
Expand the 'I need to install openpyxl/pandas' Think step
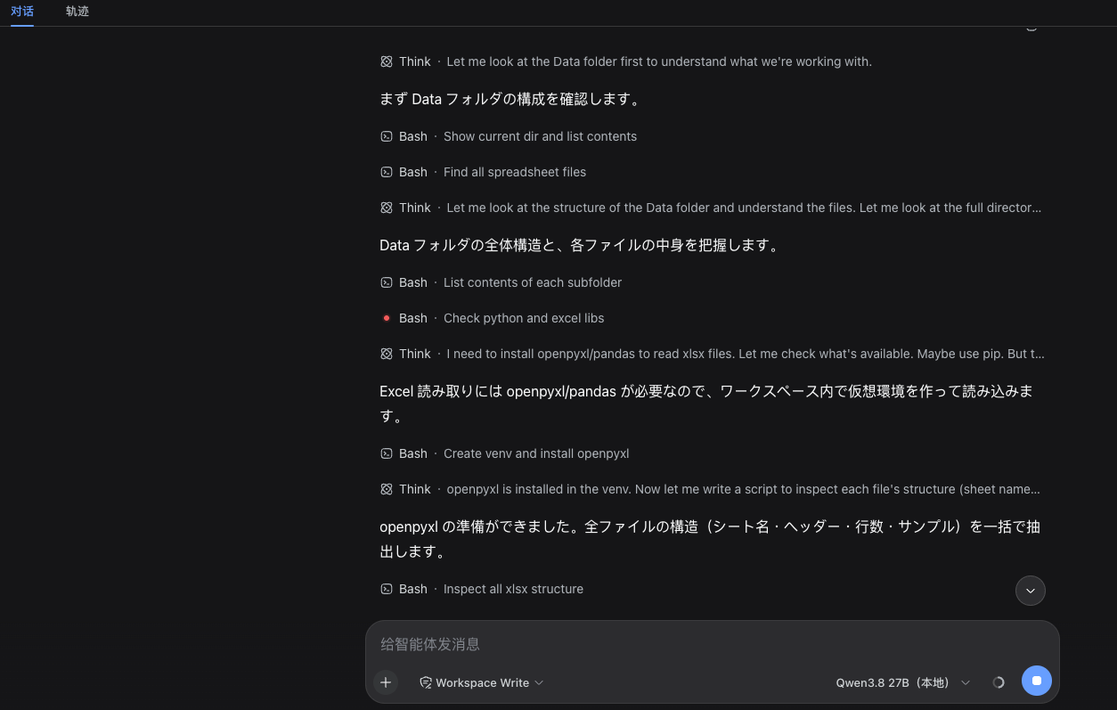[x=712, y=354]
